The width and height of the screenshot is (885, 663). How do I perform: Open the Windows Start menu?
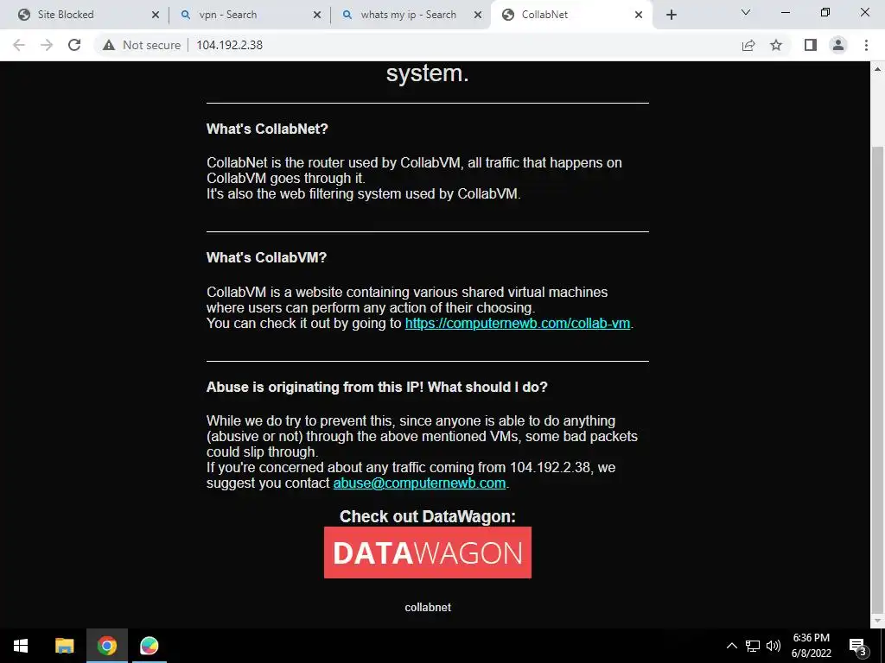pyautogui.click(x=21, y=646)
